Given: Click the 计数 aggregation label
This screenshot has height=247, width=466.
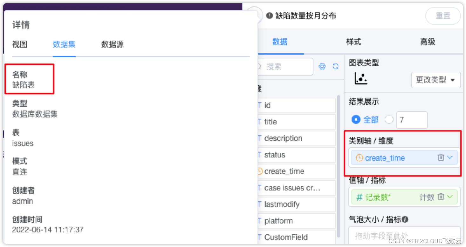Looking at the screenshot, I should (x=427, y=197).
